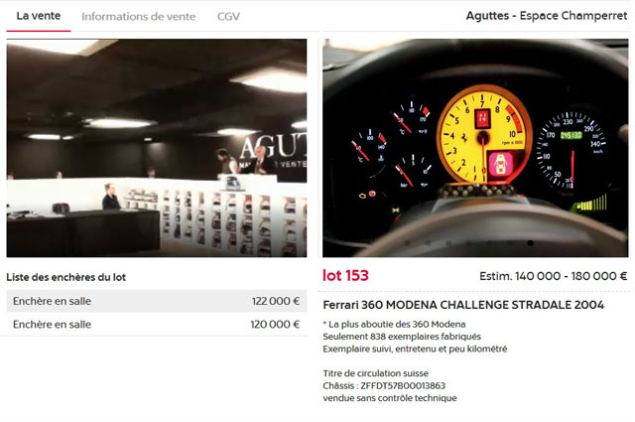Click the estimate 140 000 - 180 000 € text
Image resolution: width=635 pixels, height=422 pixels.
(x=554, y=276)
